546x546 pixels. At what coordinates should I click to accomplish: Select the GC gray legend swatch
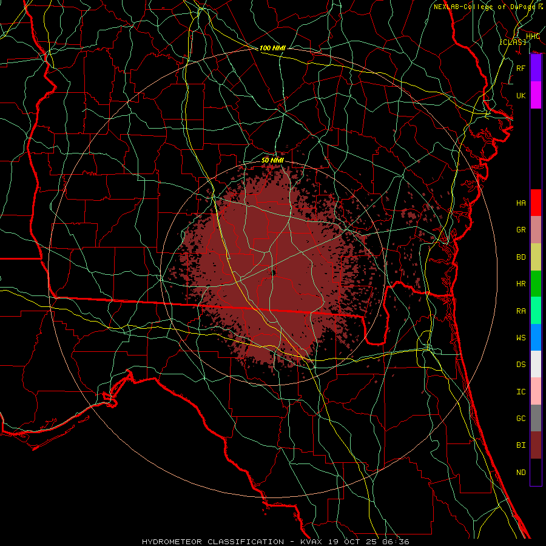pyautogui.click(x=536, y=418)
